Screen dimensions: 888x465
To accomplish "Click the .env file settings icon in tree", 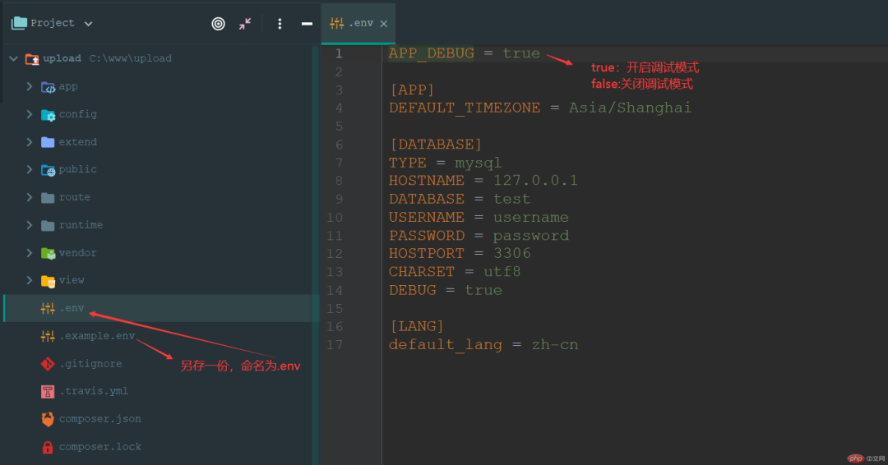I will point(48,308).
